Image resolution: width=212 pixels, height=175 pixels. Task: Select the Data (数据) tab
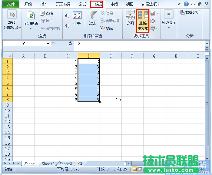point(98,4)
